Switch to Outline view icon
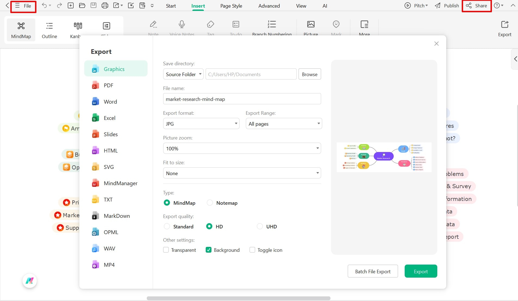The width and height of the screenshot is (518, 301). (x=49, y=29)
